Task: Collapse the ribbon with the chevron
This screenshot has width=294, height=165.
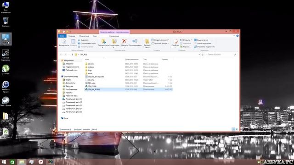Action: 234,36
